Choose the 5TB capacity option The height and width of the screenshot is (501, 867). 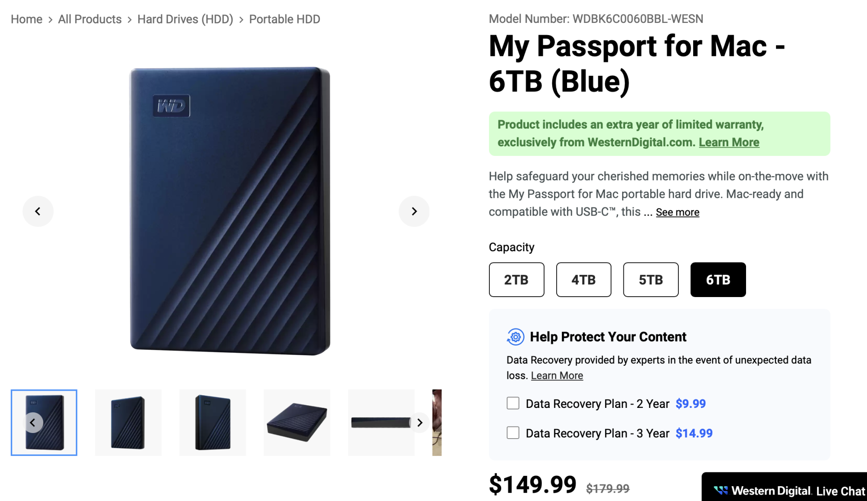coord(651,280)
